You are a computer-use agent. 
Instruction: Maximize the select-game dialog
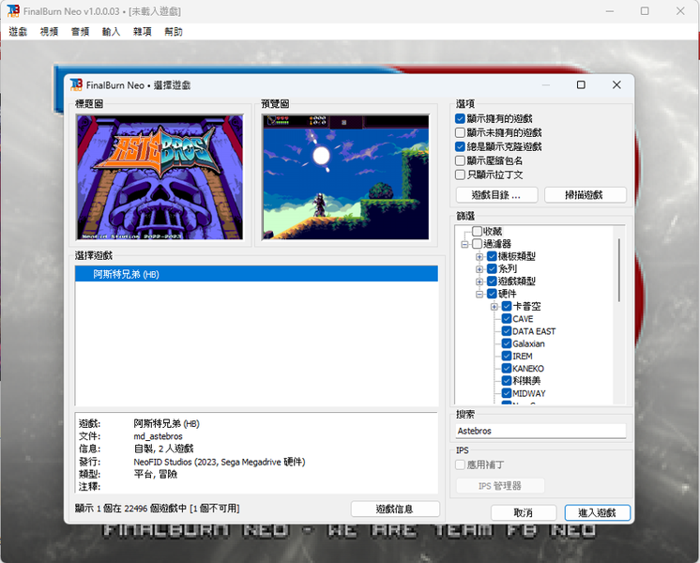[x=581, y=84]
